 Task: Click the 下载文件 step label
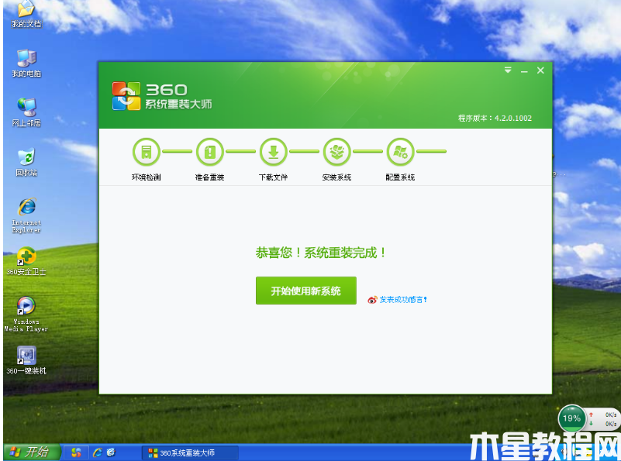273,177
